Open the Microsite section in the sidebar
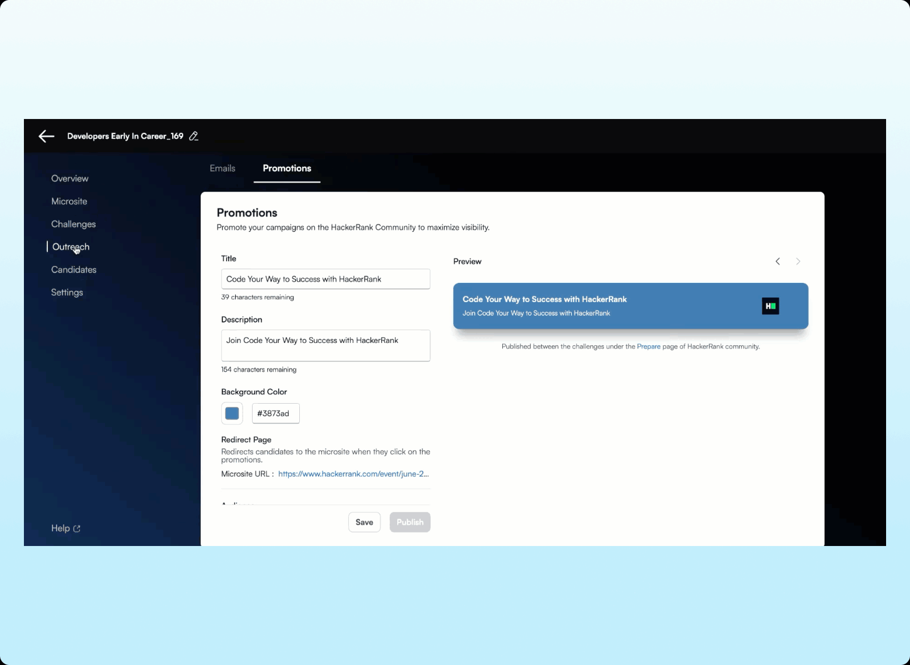The width and height of the screenshot is (910, 665). [69, 201]
